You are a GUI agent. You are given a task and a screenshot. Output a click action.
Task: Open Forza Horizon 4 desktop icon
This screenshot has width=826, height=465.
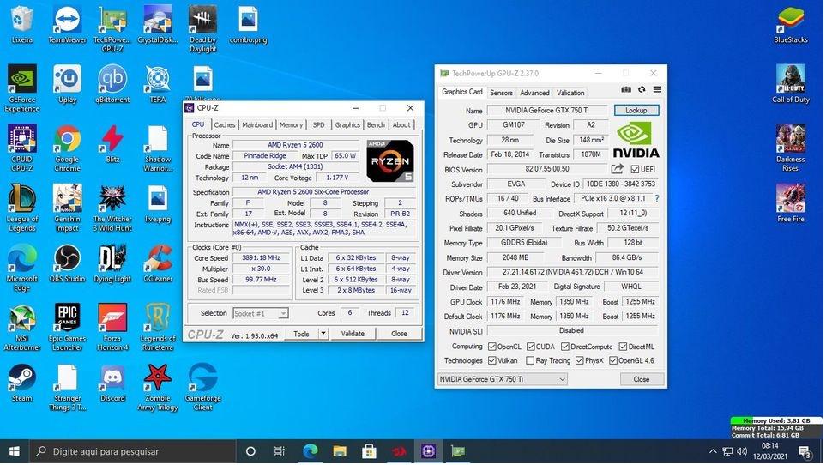click(112, 328)
